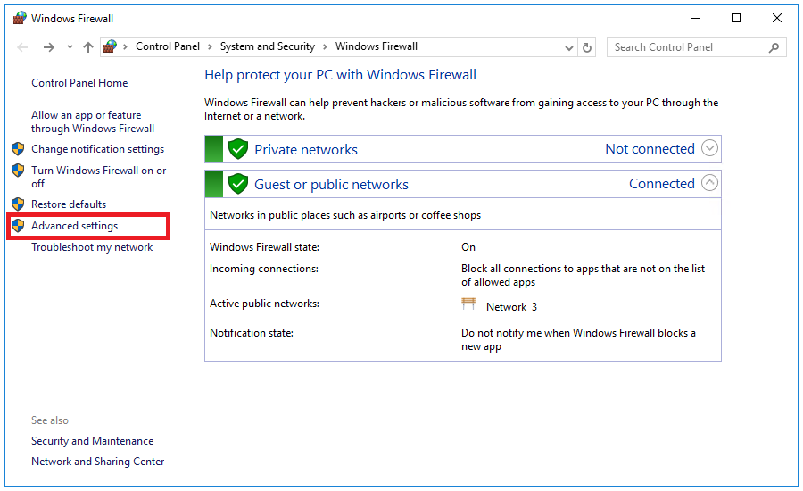Image resolution: width=803 pixels, height=491 pixels.
Task: Open Turn Windows Firewall on or off
Action: coord(98,177)
